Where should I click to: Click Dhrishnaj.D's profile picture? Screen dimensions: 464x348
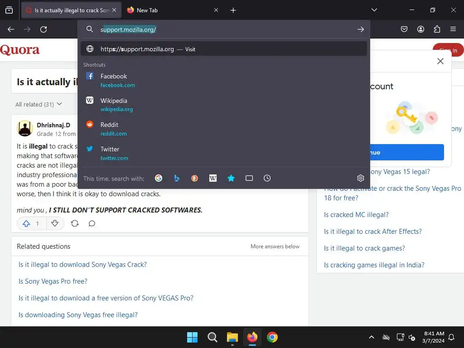pos(25,128)
